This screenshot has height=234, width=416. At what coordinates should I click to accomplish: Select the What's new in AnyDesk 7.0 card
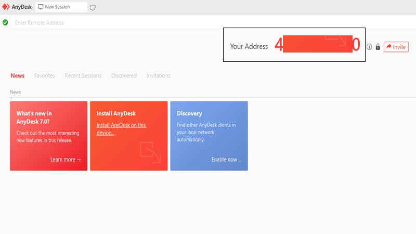point(48,136)
